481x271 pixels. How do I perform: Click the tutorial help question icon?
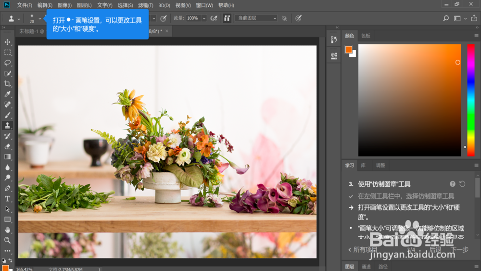(x=453, y=184)
